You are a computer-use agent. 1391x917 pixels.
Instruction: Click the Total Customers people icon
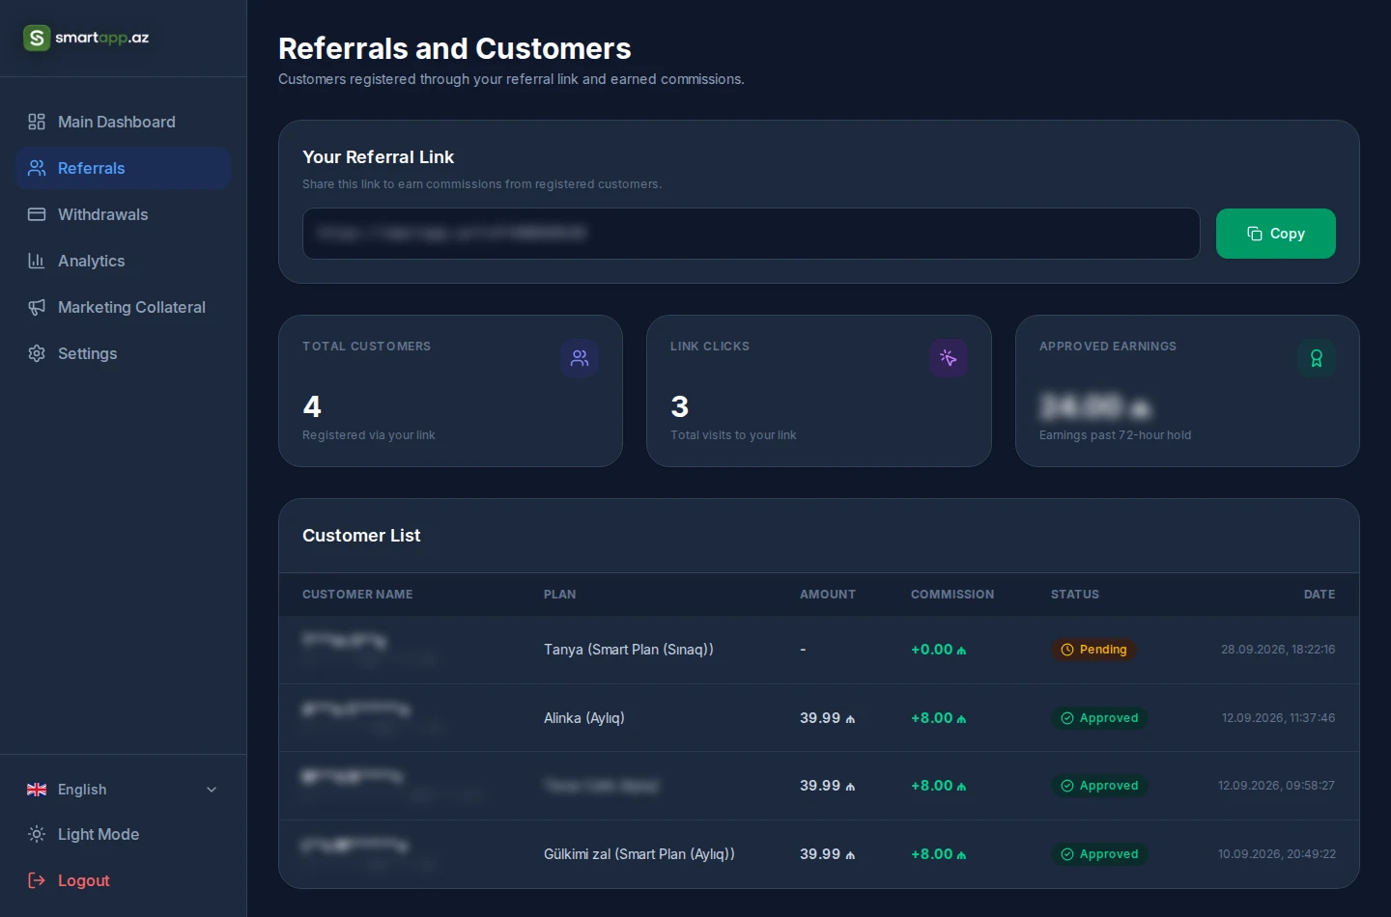(580, 358)
